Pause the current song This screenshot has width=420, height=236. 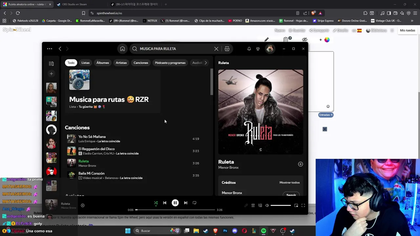pyautogui.click(x=175, y=203)
